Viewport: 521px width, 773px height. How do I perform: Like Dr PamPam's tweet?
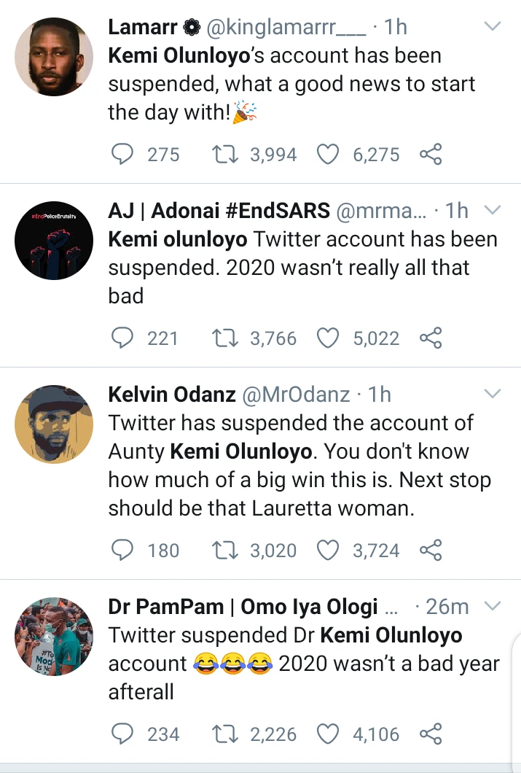[x=329, y=734]
